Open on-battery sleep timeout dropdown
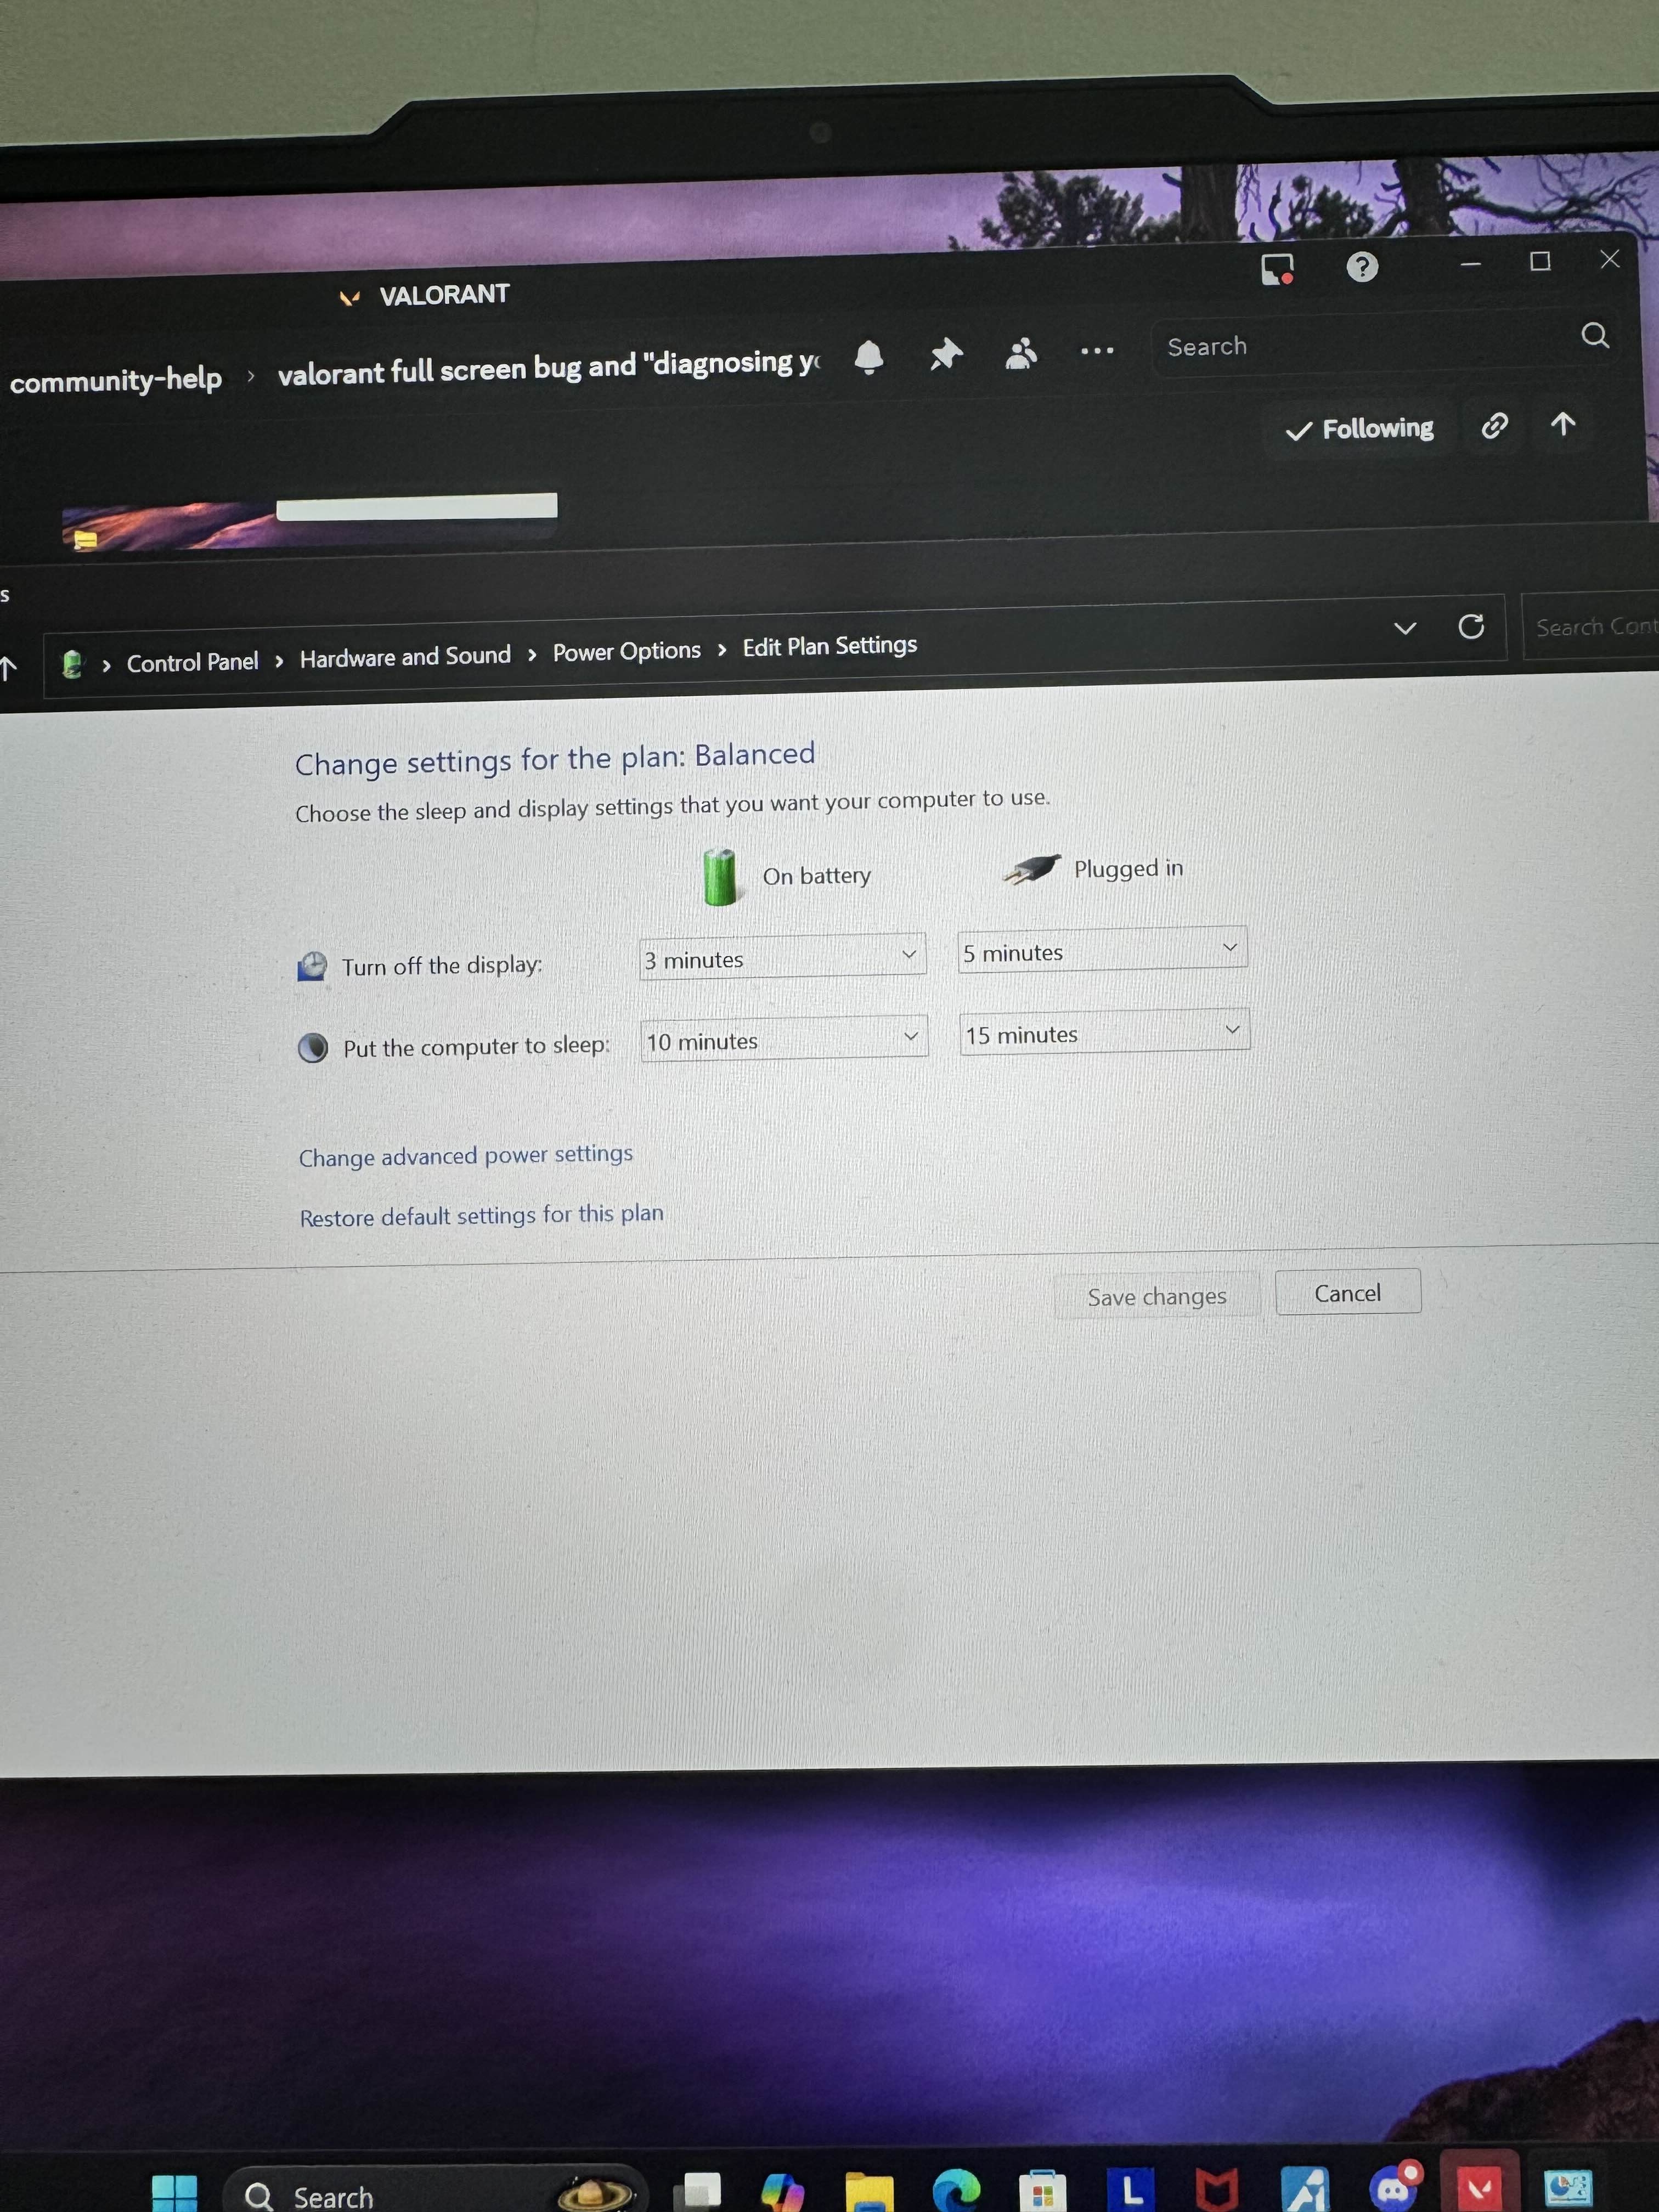1659x2212 pixels. (x=783, y=1040)
